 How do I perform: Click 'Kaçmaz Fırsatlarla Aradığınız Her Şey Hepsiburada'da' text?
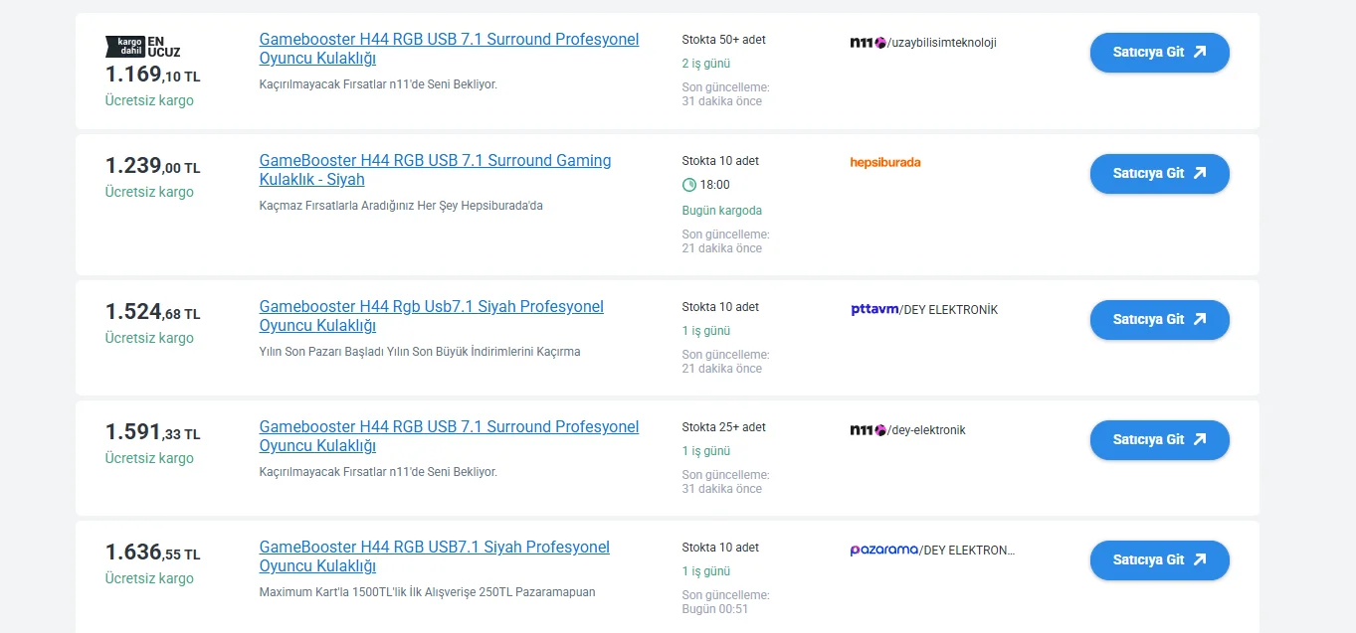pos(401,206)
